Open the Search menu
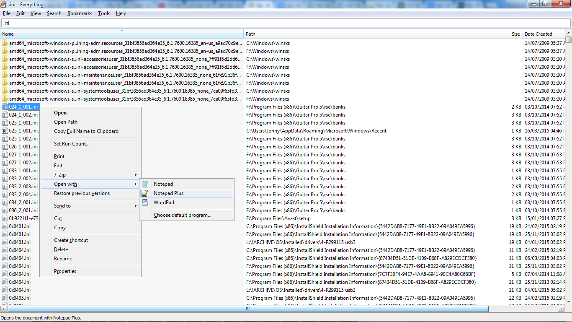The width and height of the screenshot is (572, 322). [x=54, y=13]
